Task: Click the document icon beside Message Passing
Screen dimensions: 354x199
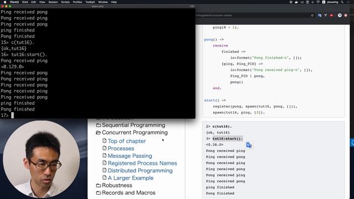Action: (x=105, y=155)
